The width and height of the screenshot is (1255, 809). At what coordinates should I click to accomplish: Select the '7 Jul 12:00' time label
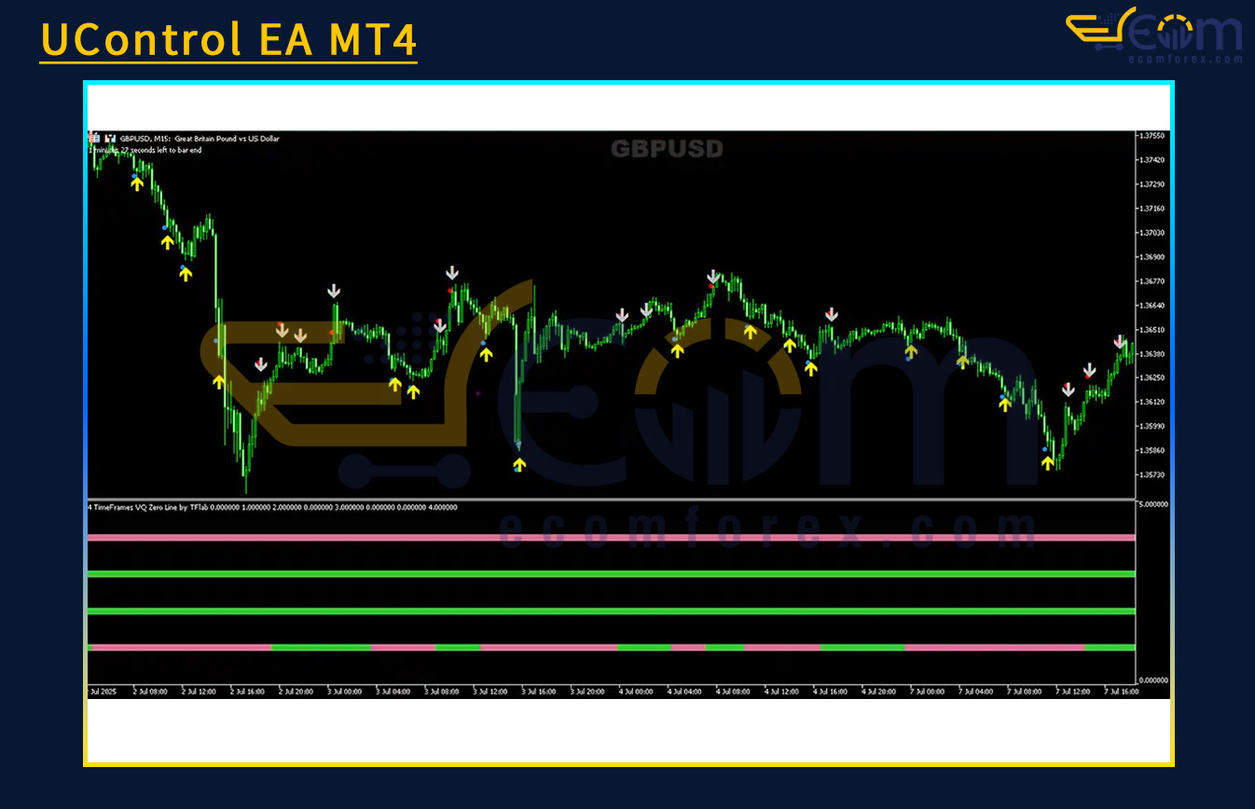tap(1072, 692)
